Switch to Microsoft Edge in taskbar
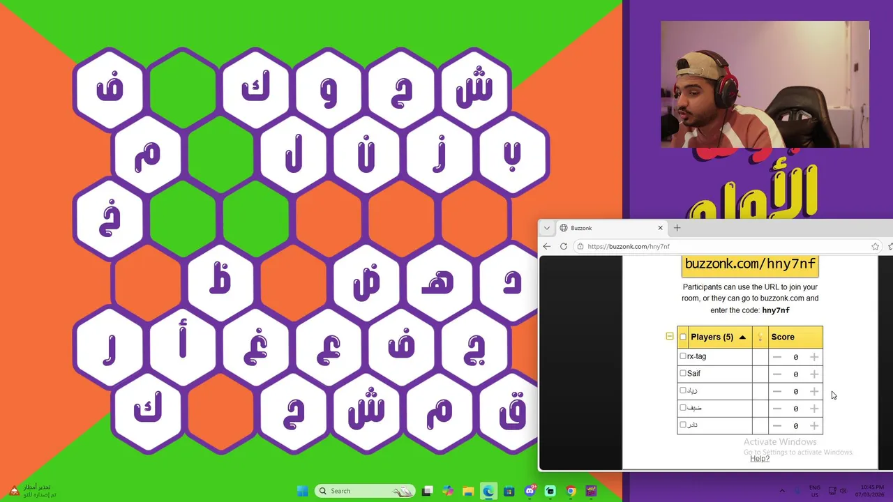The width and height of the screenshot is (893, 502). tap(488, 491)
